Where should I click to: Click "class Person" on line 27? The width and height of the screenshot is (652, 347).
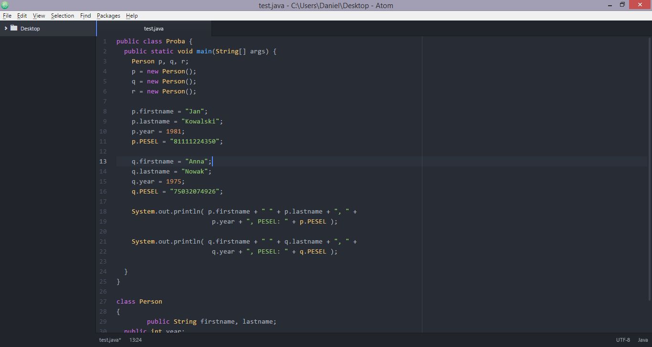[139, 302]
